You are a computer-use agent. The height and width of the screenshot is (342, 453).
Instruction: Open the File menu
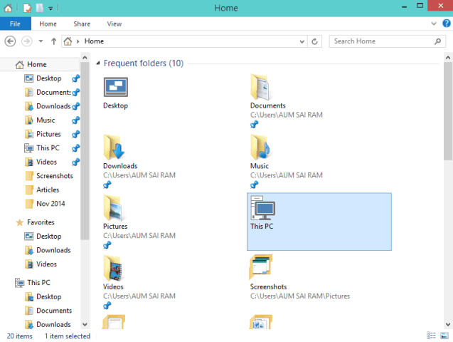click(x=16, y=24)
